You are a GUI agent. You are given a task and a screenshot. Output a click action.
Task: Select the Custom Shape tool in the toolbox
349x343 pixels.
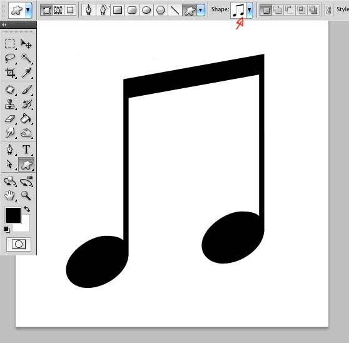point(26,165)
